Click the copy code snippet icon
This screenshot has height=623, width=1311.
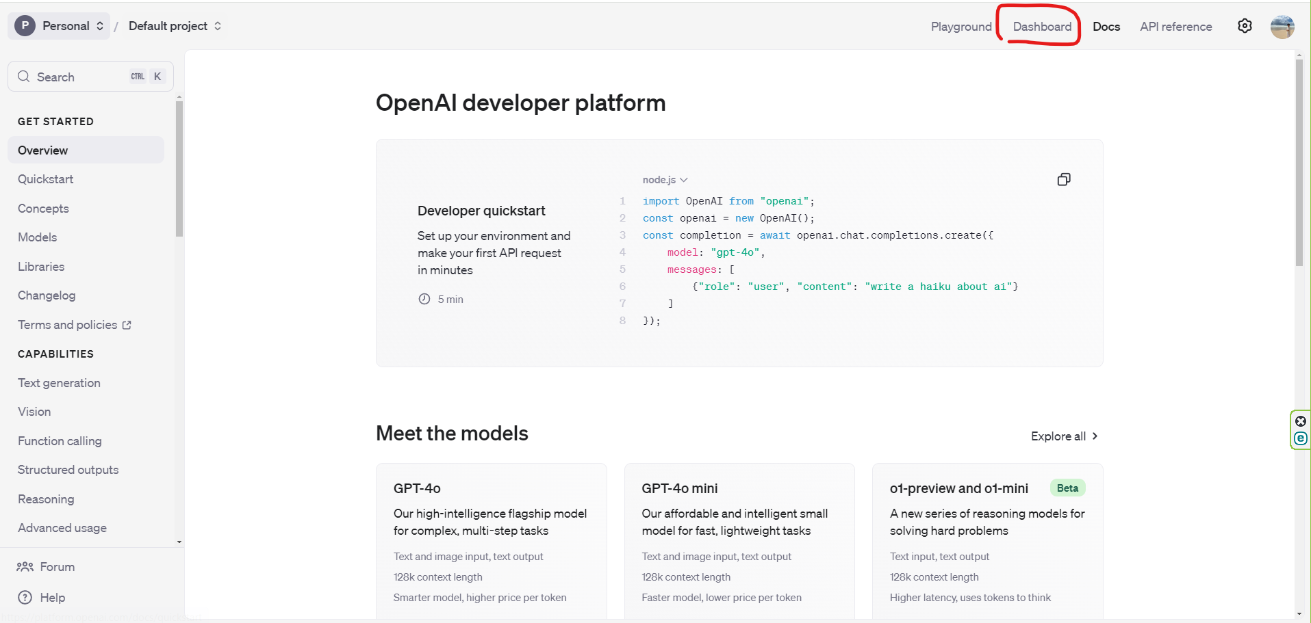coord(1063,179)
